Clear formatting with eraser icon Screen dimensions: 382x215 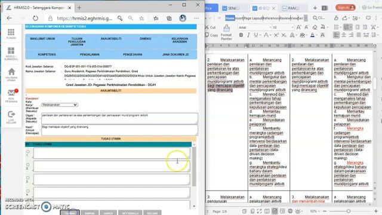tap(315, 27)
